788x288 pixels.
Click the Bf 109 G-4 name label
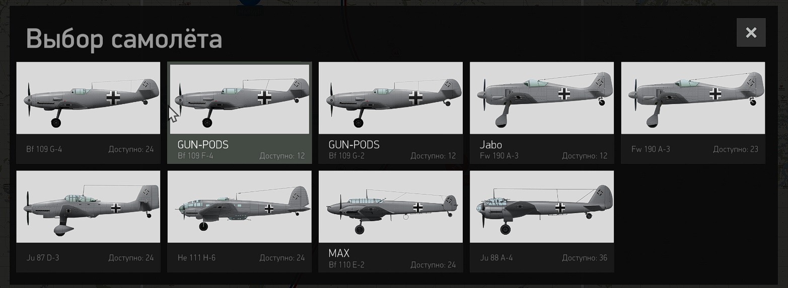click(44, 149)
